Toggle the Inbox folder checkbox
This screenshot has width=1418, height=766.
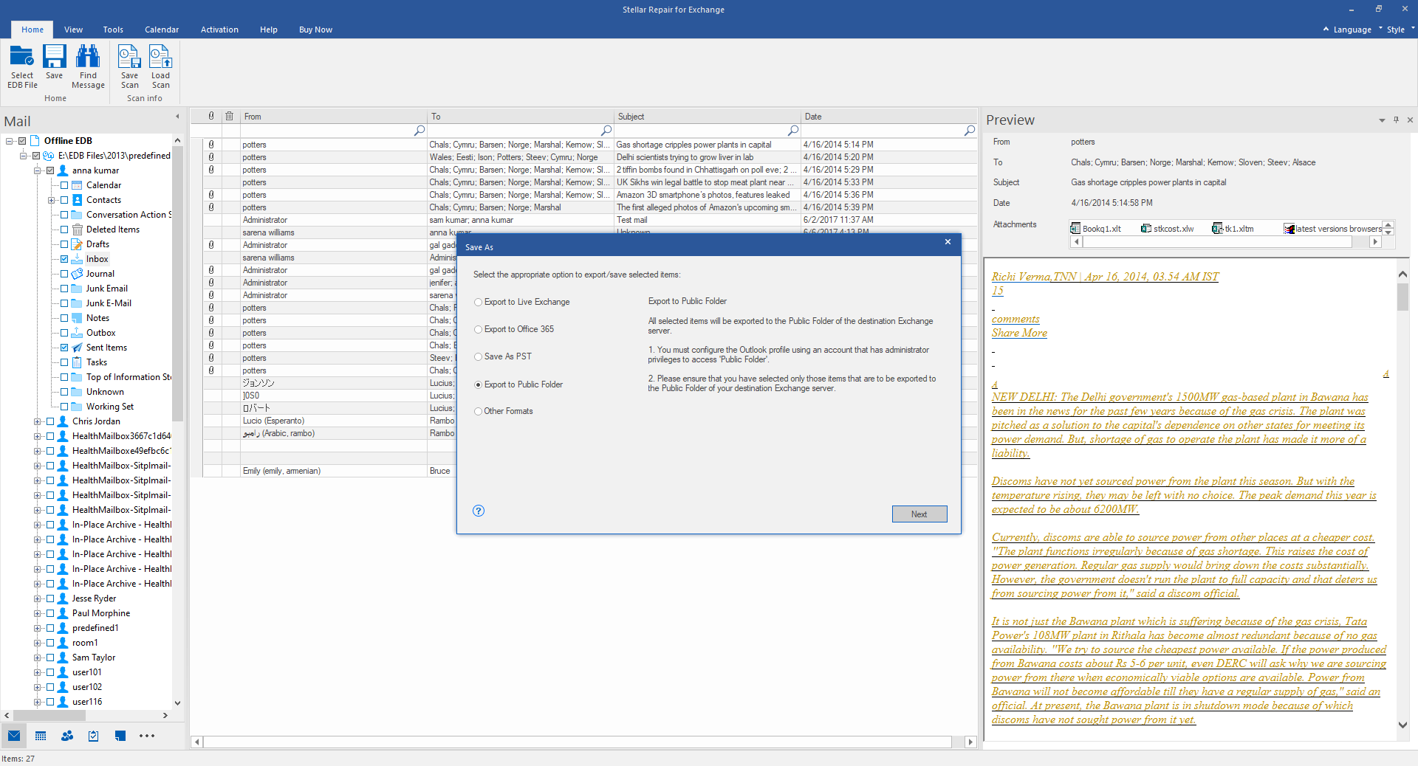[x=64, y=259]
